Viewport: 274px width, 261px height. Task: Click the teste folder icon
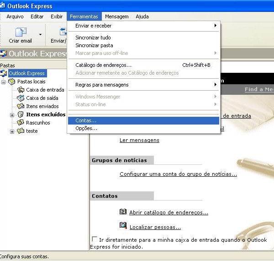(x=21, y=131)
